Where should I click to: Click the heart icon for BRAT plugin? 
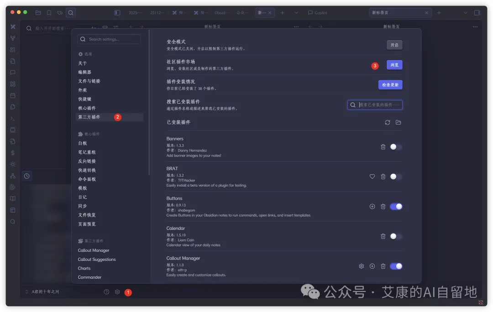coord(372,177)
